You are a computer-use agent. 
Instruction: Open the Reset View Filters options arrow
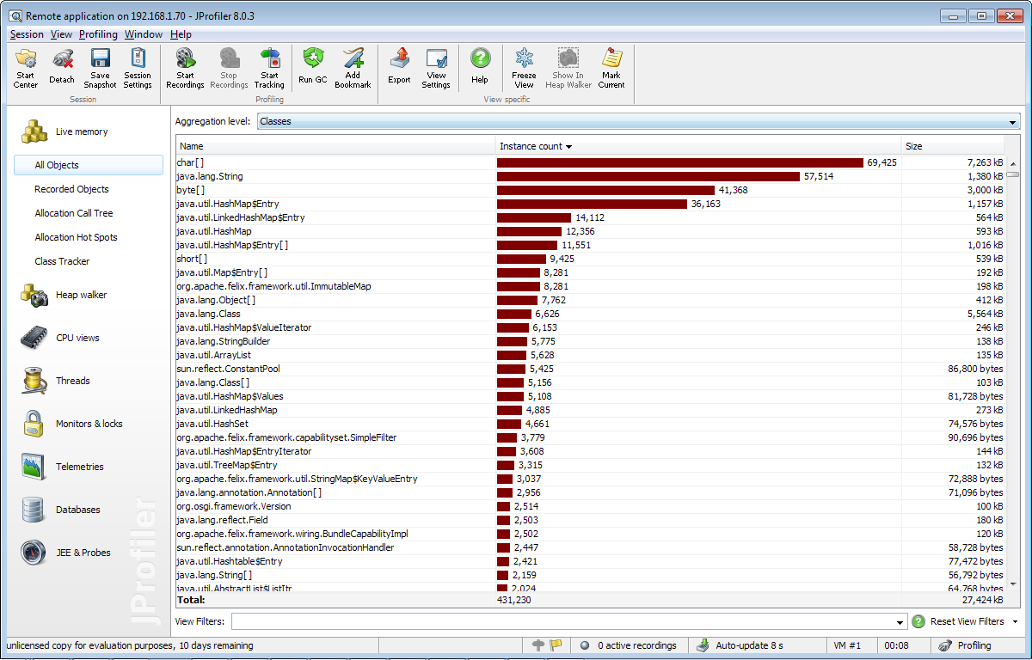coord(1015,621)
